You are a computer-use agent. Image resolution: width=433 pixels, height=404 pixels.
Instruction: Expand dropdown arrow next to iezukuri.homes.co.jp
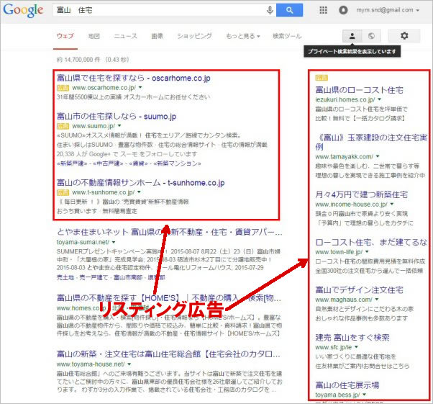tap(380, 99)
